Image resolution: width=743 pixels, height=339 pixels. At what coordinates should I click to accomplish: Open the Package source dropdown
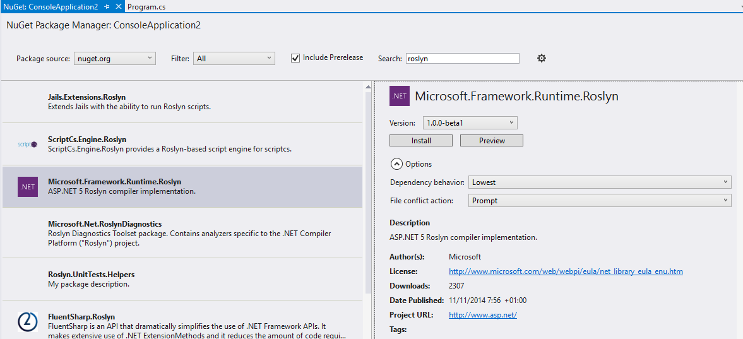pyautogui.click(x=114, y=58)
